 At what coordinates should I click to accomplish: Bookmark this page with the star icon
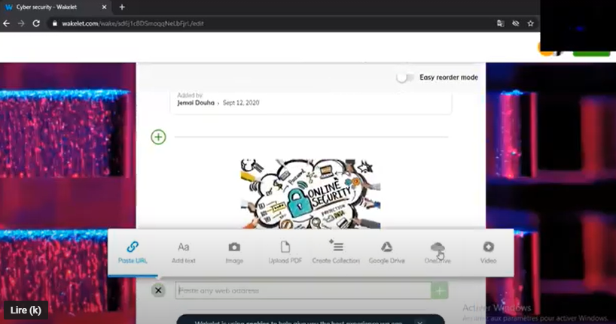point(530,23)
